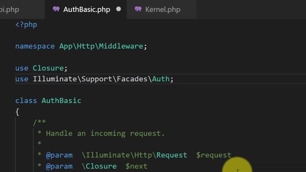Screen dimensions: 306x172
Task: Click 'Auth' at end of use line
Action: [161, 79]
